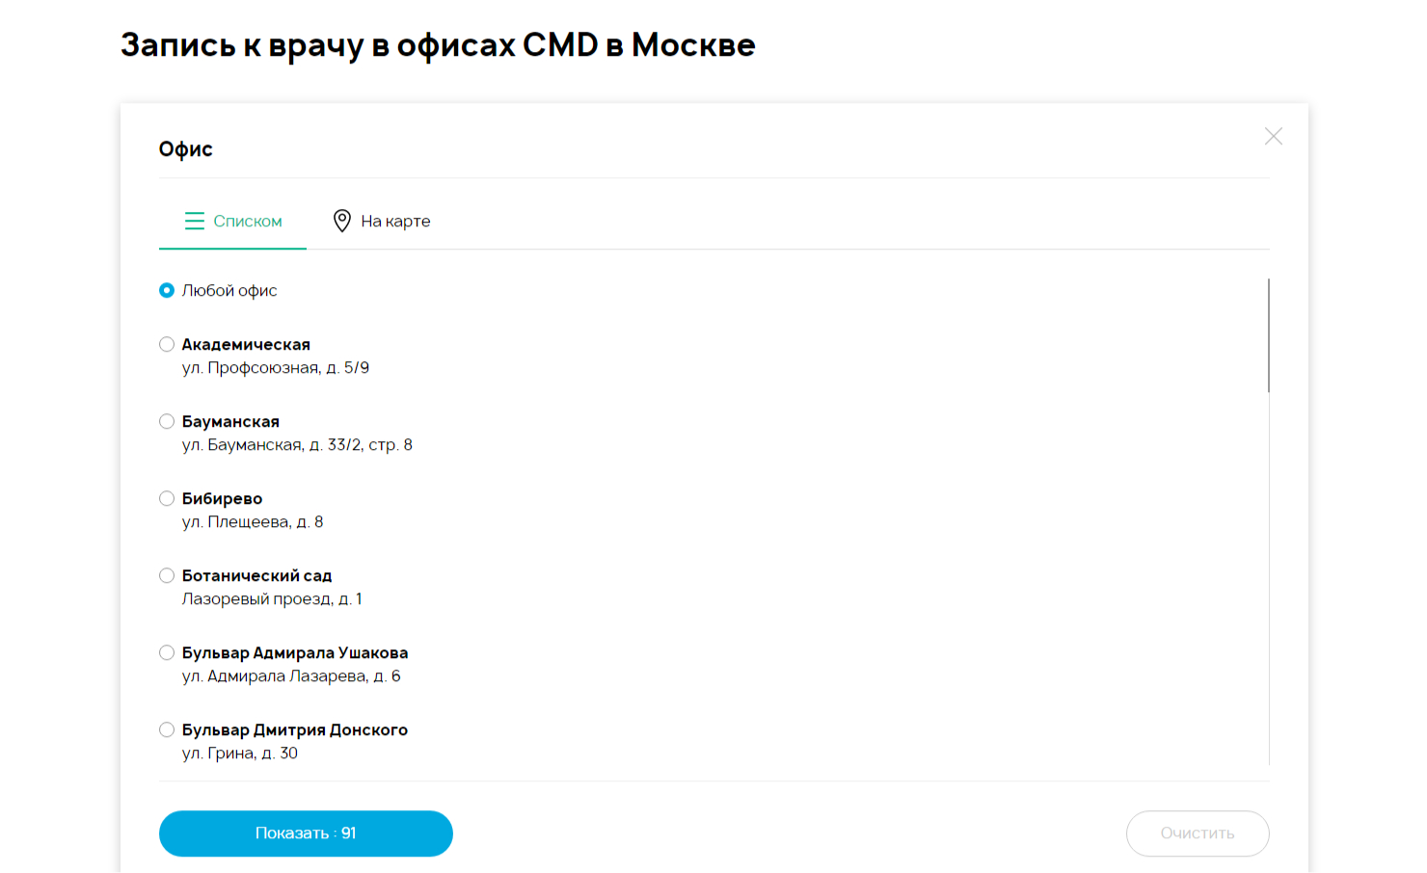Select Бульвар Дмитрия Донского radio button

click(x=167, y=729)
